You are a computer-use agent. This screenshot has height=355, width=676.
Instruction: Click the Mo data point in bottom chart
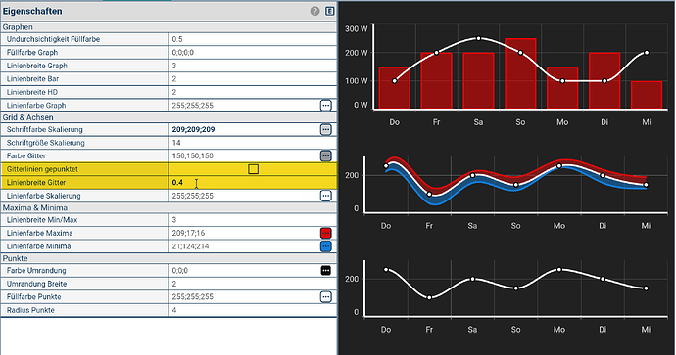pos(559,270)
